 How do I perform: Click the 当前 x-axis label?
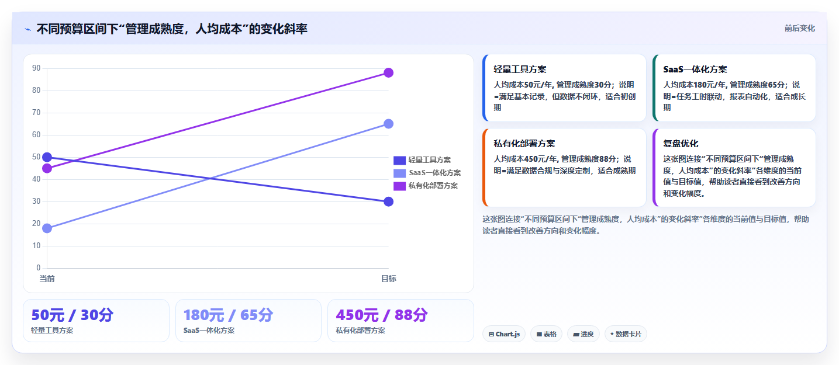click(x=47, y=279)
